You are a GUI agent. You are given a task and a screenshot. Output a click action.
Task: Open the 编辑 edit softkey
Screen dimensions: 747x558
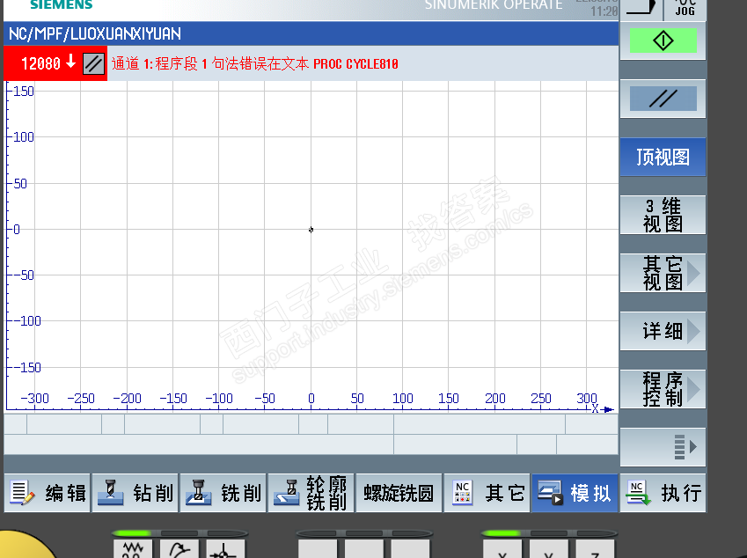(x=48, y=493)
